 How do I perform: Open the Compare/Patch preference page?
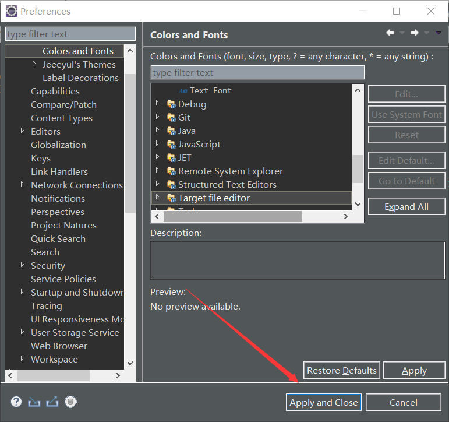click(x=63, y=105)
